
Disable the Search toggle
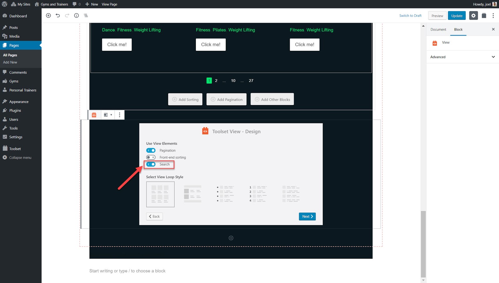pyautogui.click(x=151, y=164)
